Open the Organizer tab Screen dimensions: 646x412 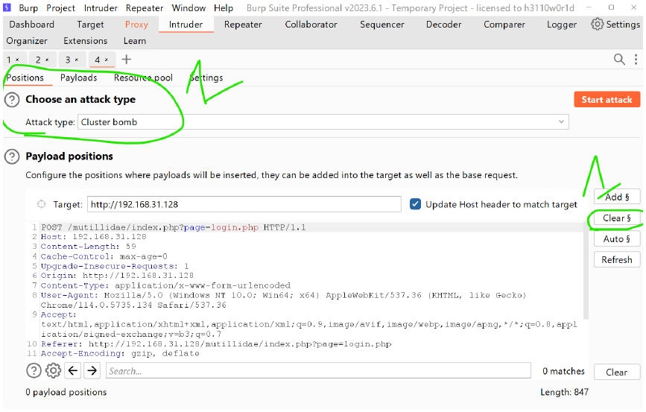pyautogui.click(x=27, y=41)
